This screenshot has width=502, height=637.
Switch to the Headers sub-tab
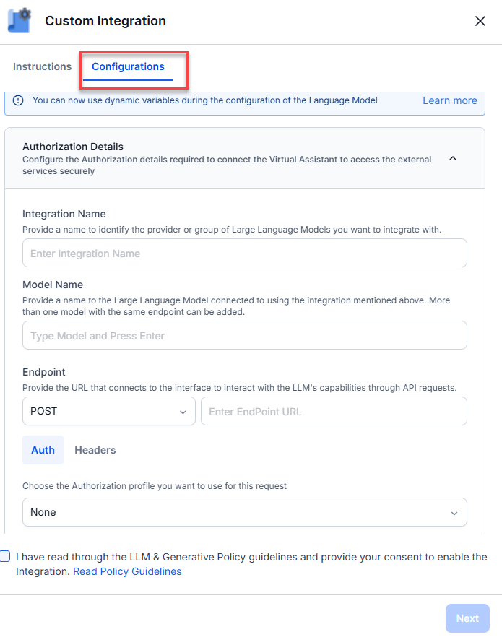coord(95,450)
